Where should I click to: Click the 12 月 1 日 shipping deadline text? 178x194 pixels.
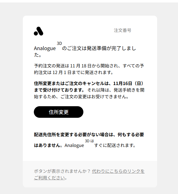click(62, 72)
